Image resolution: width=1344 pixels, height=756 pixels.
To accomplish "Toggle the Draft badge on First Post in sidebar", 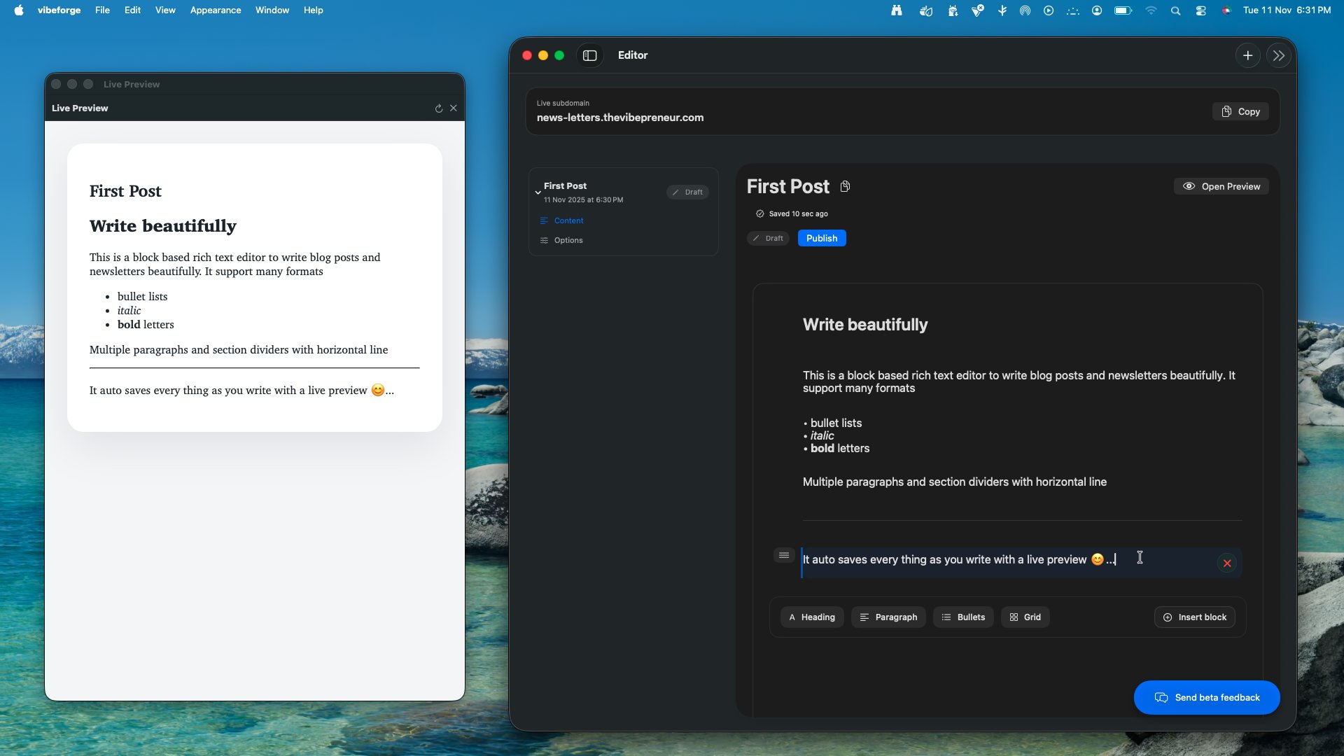I will click(x=687, y=192).
